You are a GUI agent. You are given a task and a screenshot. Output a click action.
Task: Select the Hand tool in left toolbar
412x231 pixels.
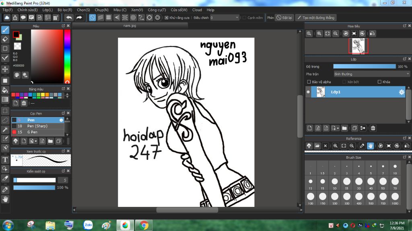(x=5, y=199)
